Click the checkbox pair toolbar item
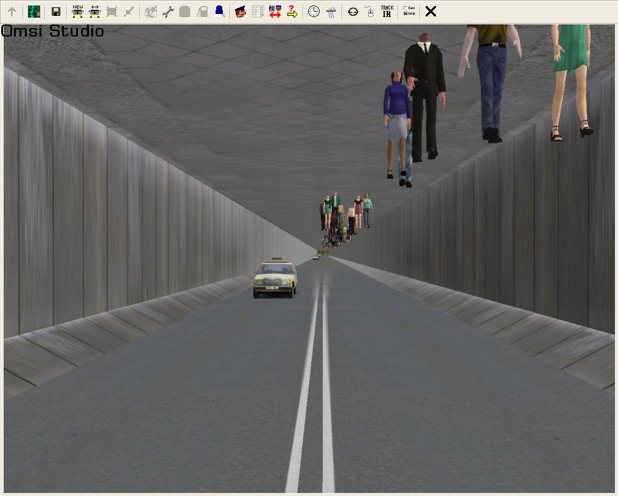Screen dimensions: 618x496 point(409,11)
